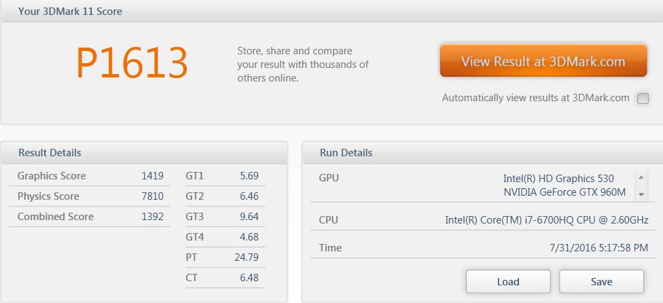Viewport: 663px width, 303px height.
Task: Click the GPU list scroll down arrow
Action: pos(641,194)
